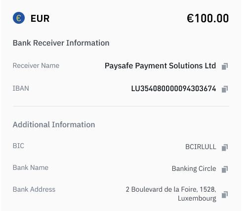Click the Banking Circle bank name text
Viewport: 249px width, 211px height.
194,169
